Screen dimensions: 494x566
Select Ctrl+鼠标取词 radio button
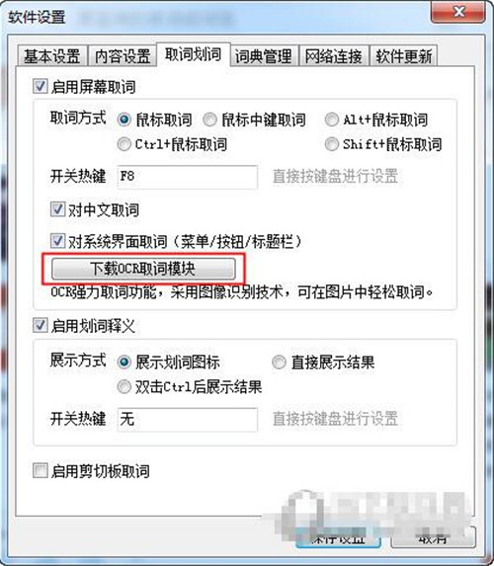(123, 144)
